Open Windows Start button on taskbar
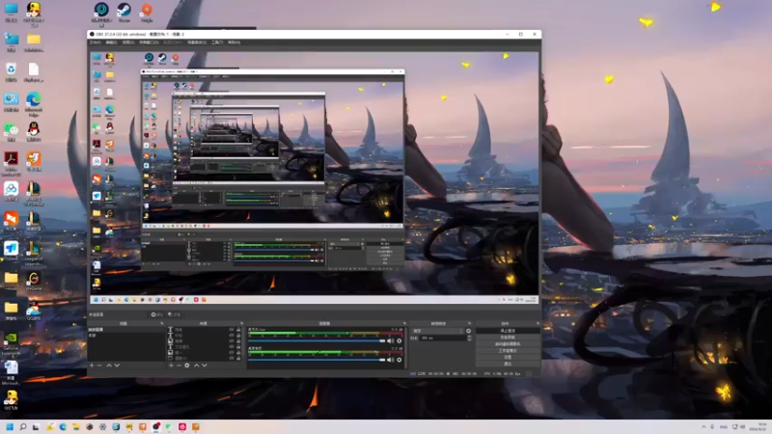The width and height of the screenshot is (772, 434). pyautogui.click(x=10, y=426)
